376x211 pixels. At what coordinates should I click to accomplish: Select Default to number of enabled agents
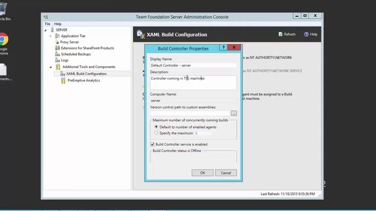point(156,127)
